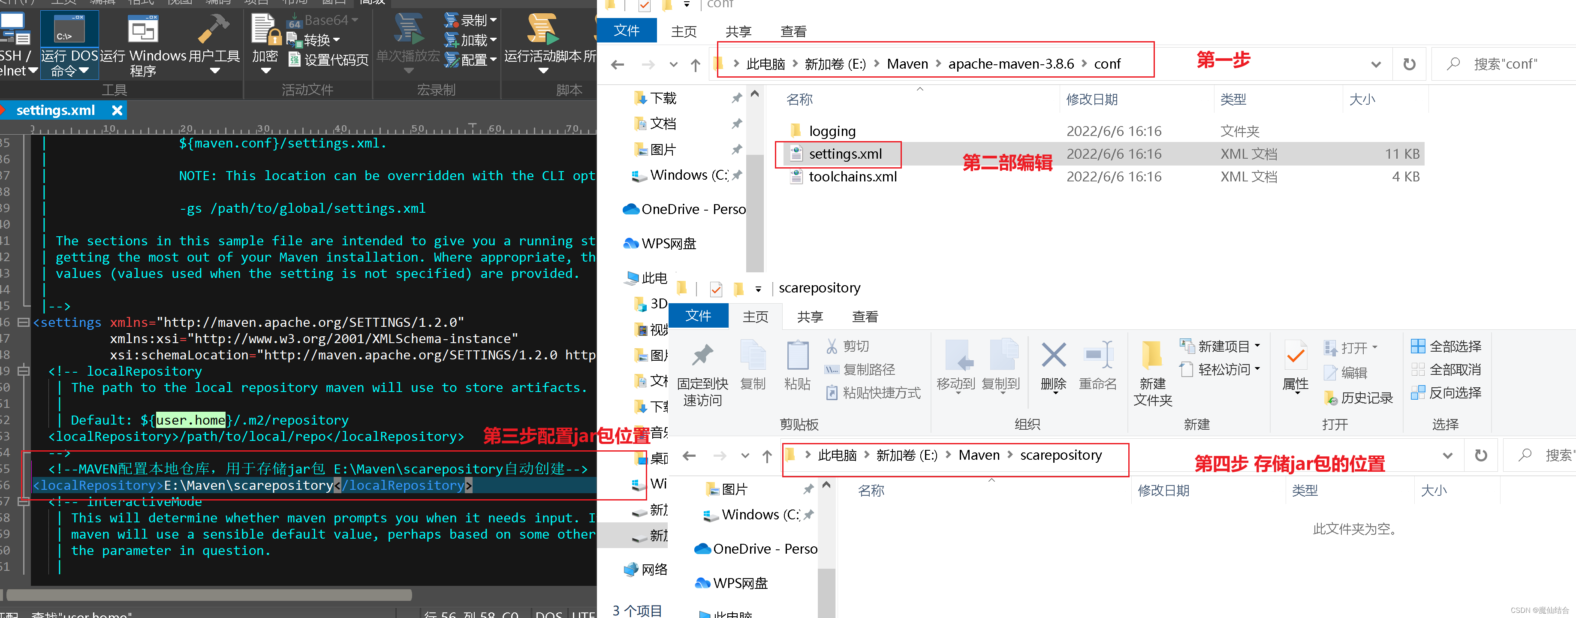
Task: Click Run Windows Program icon
Action: coord(143,29)
